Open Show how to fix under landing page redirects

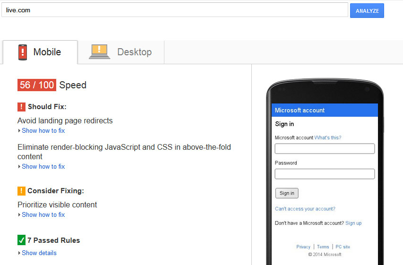pyautogui.click(x=43, y=130)
